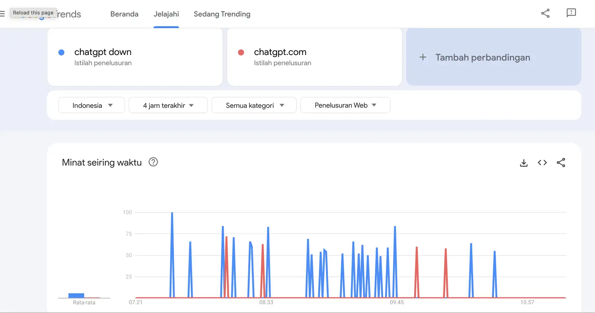595x313 pixels.
Task: Click the share icon in top header
Action: [545, 13]
